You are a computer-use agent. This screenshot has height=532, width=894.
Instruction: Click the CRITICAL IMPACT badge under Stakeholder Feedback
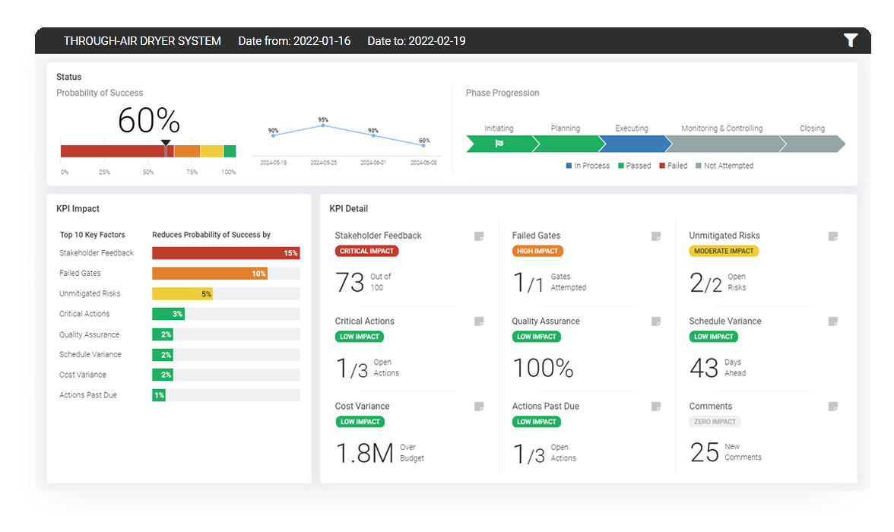click(366, 251)
